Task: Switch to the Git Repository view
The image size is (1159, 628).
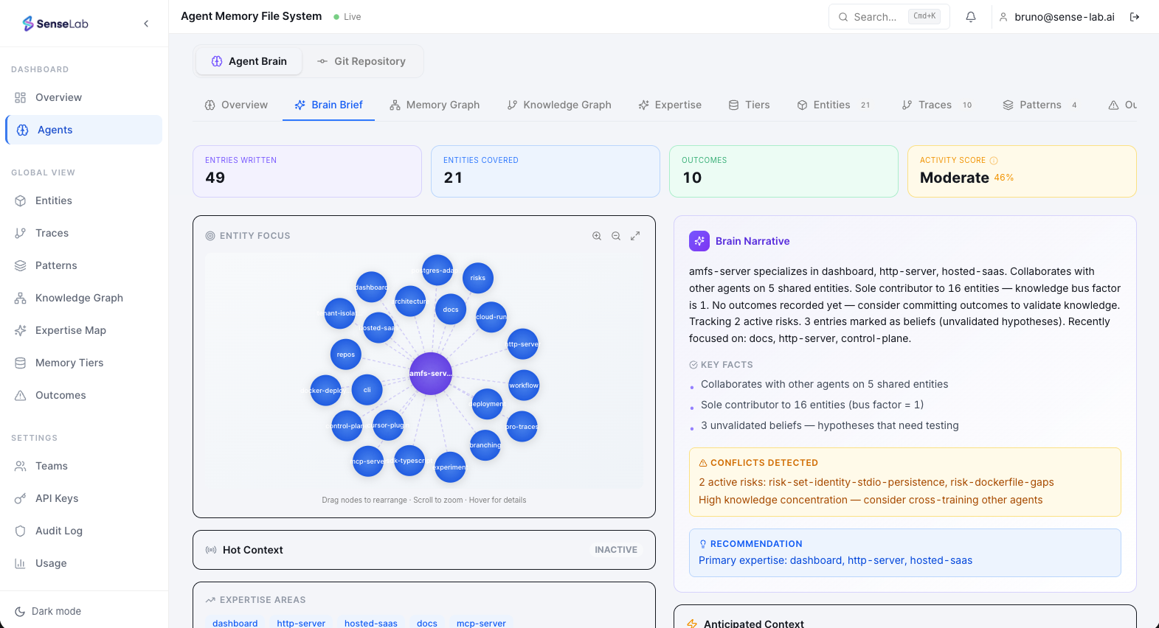Action: click(x=361, y=61)
